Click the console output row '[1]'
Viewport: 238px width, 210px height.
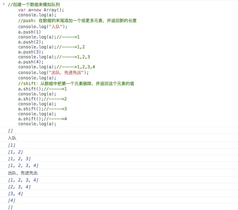coord(119,145)
